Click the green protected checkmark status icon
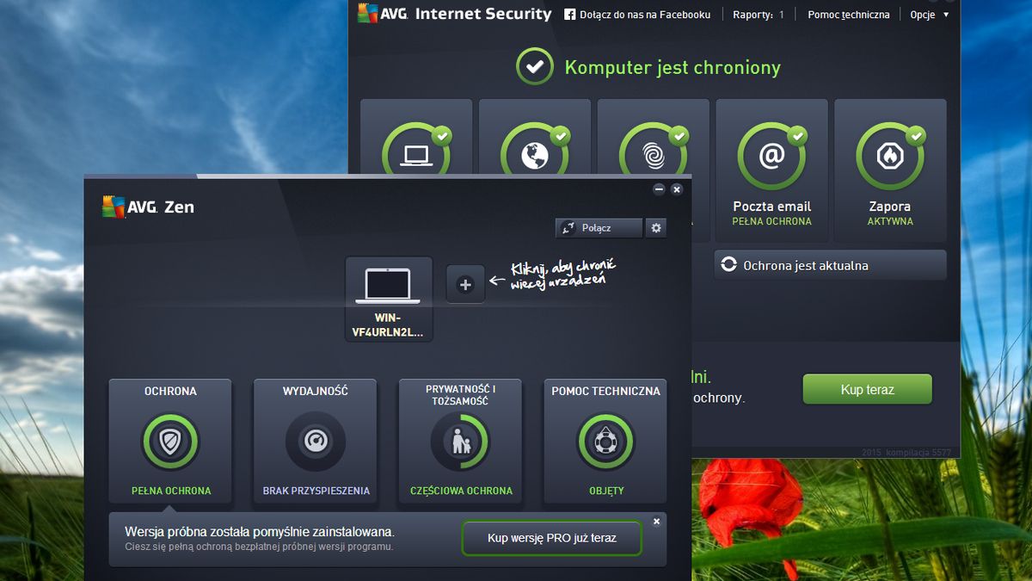1032x581 pixels. pos(535,66)
